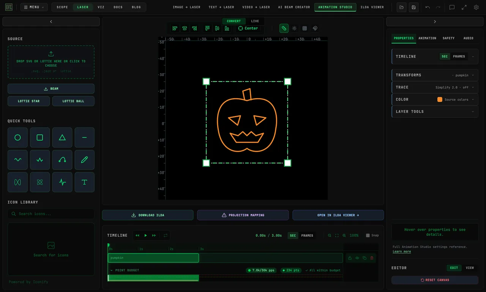The width and height of the screenshot is (486, 292).
Task: Expand the Transforms section
Action: (435, 75)
